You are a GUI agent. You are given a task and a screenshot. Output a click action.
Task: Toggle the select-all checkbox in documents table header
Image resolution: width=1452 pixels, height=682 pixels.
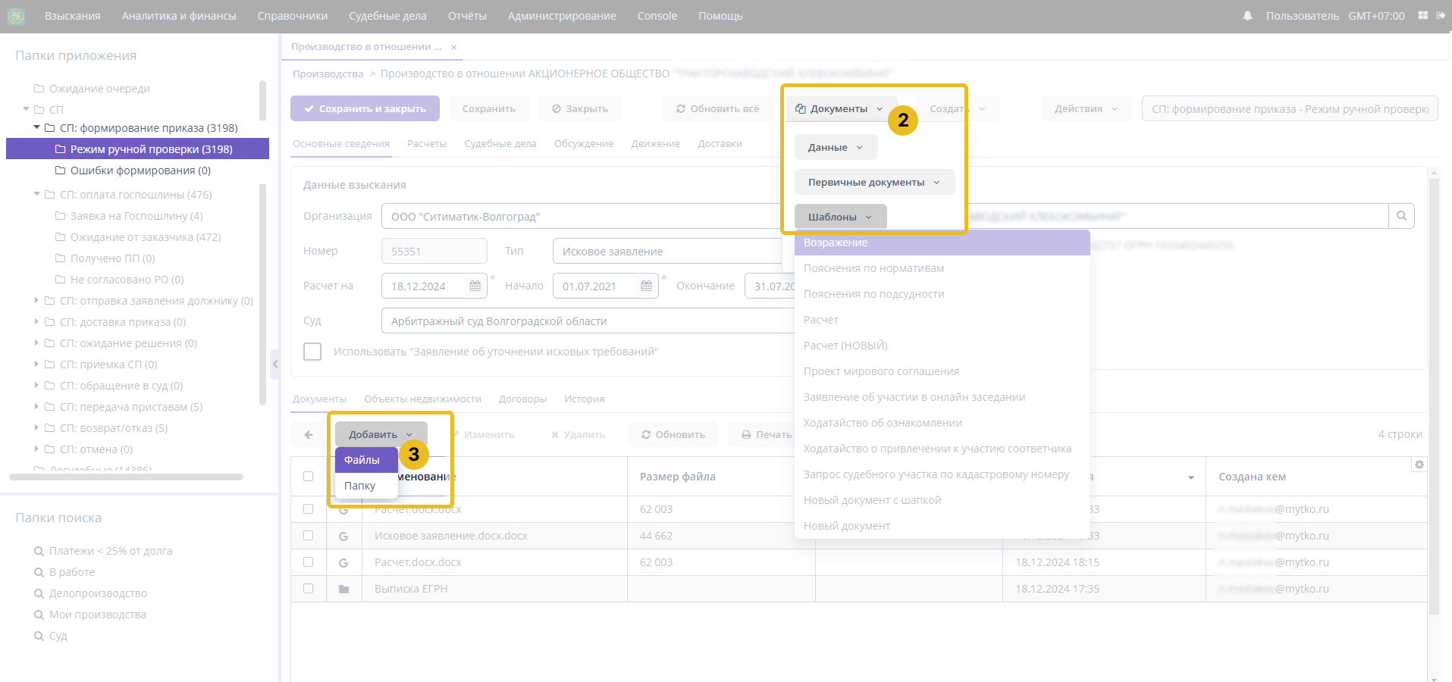click(308, 477)
